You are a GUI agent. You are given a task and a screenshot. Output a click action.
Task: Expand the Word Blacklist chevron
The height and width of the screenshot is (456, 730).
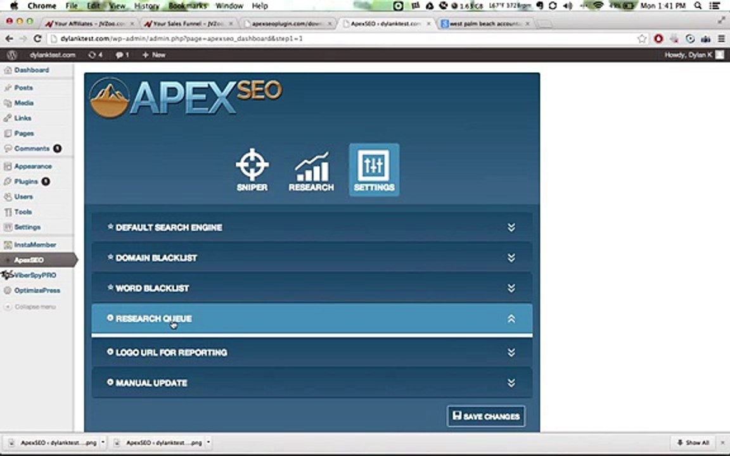click(x=511, y=288)
